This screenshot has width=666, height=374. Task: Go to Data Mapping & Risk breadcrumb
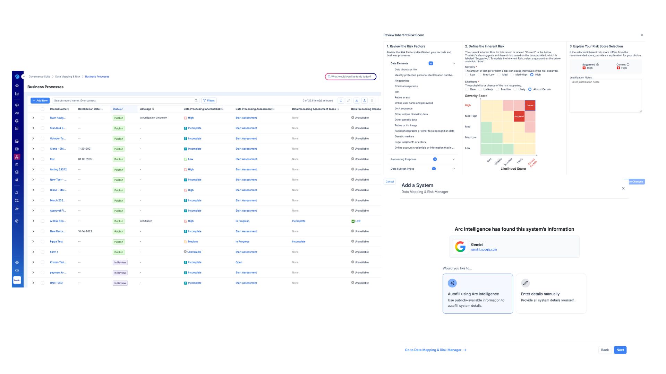click(68, 77)
